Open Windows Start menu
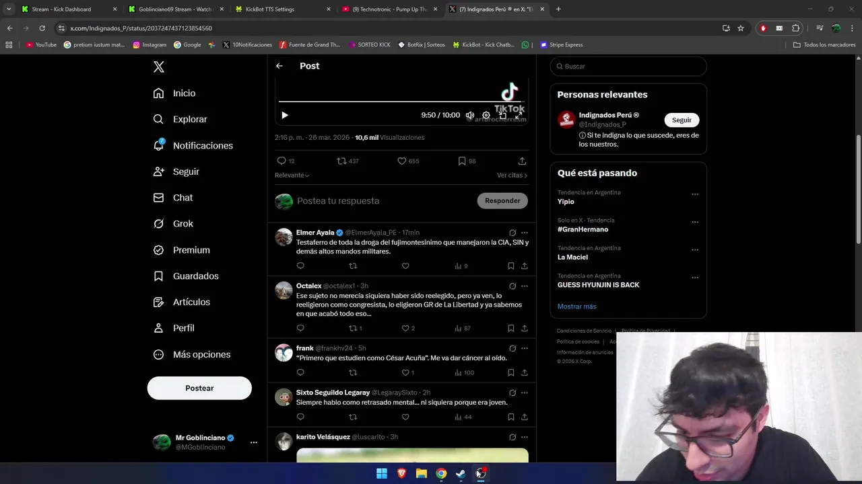862x484 pixels. (x=382, y=473)
